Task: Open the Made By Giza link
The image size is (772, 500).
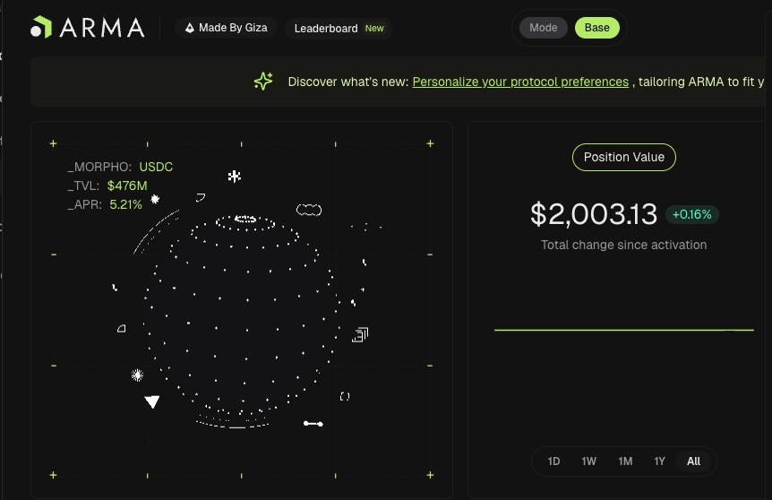Action: pos(226,28)
